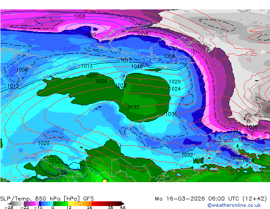
Task: Open the weatheronline.co.uk copyright link
Action: (234, 205)
